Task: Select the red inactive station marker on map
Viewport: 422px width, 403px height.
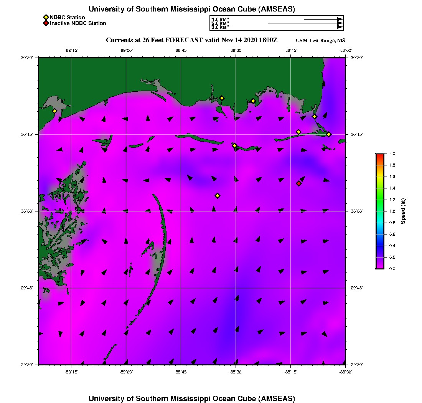Action: point(299,183)
